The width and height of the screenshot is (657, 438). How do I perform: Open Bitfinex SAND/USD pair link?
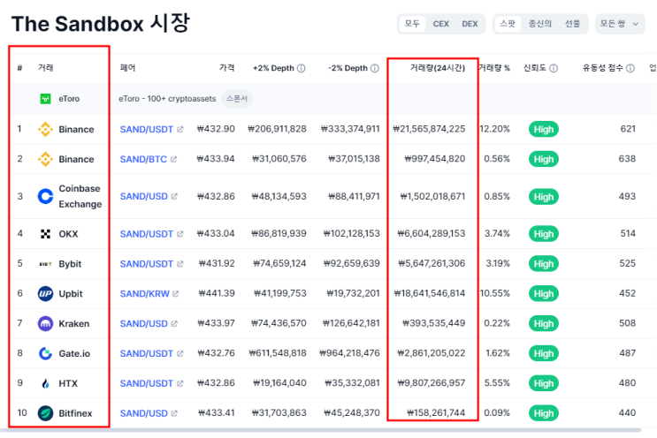pyautogui.click(x=144, y=413)
